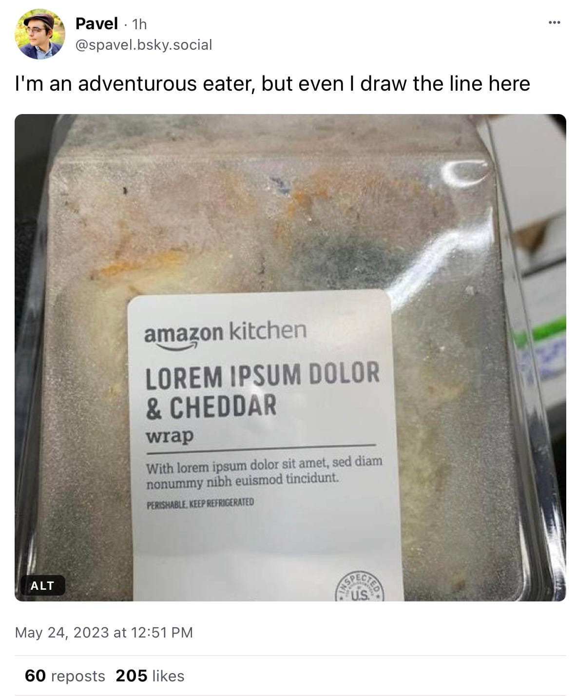Show the ALT text badge on the image
This screenshot has width=576, height=696.
(42, 586)
